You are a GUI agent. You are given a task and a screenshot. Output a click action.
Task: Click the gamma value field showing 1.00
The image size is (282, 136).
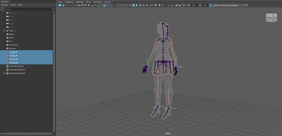pyautogui.click(x=205, y=5)
